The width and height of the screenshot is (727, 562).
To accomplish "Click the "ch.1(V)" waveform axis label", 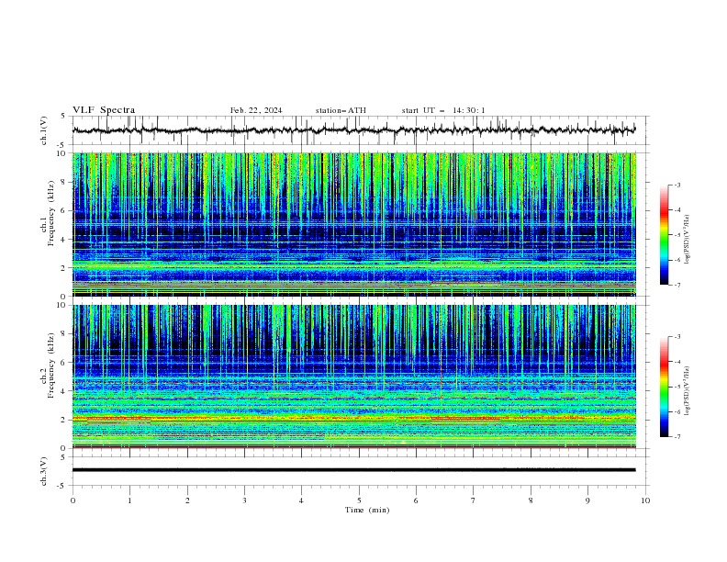I will (x=44, y=130).
